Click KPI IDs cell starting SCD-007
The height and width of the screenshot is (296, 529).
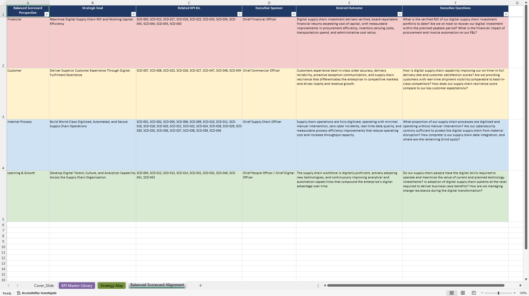tap(189, 94)
